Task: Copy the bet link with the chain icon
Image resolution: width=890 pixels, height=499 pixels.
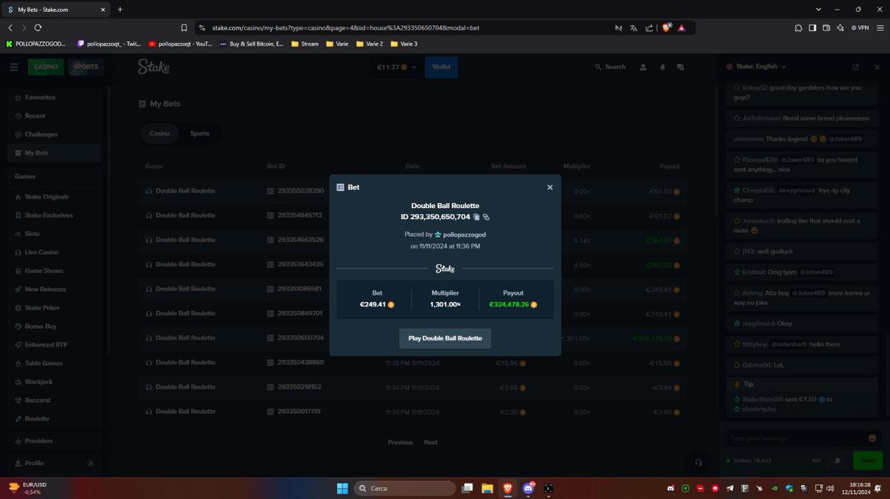Action: click(487, 217)
